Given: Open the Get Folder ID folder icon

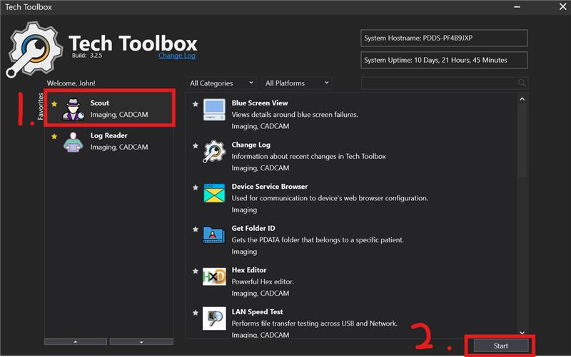Looking at the screenshot, I should tap(214, 235).
